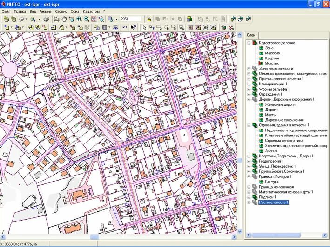This screenshot has width=330, height=247.
Task: Expand the Растительность 1 tree node
Action: pyautogui.click(x=249, y=202)
